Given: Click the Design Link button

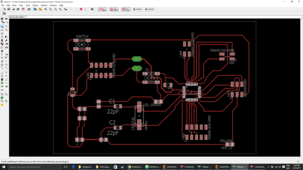Looking at the screenshot, I should [x=102, y=9].
